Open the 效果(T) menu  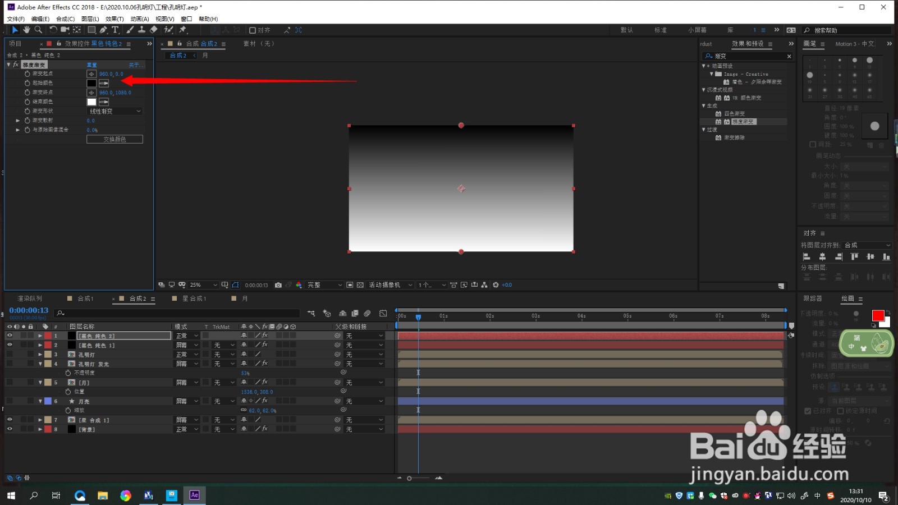(114, 19)
